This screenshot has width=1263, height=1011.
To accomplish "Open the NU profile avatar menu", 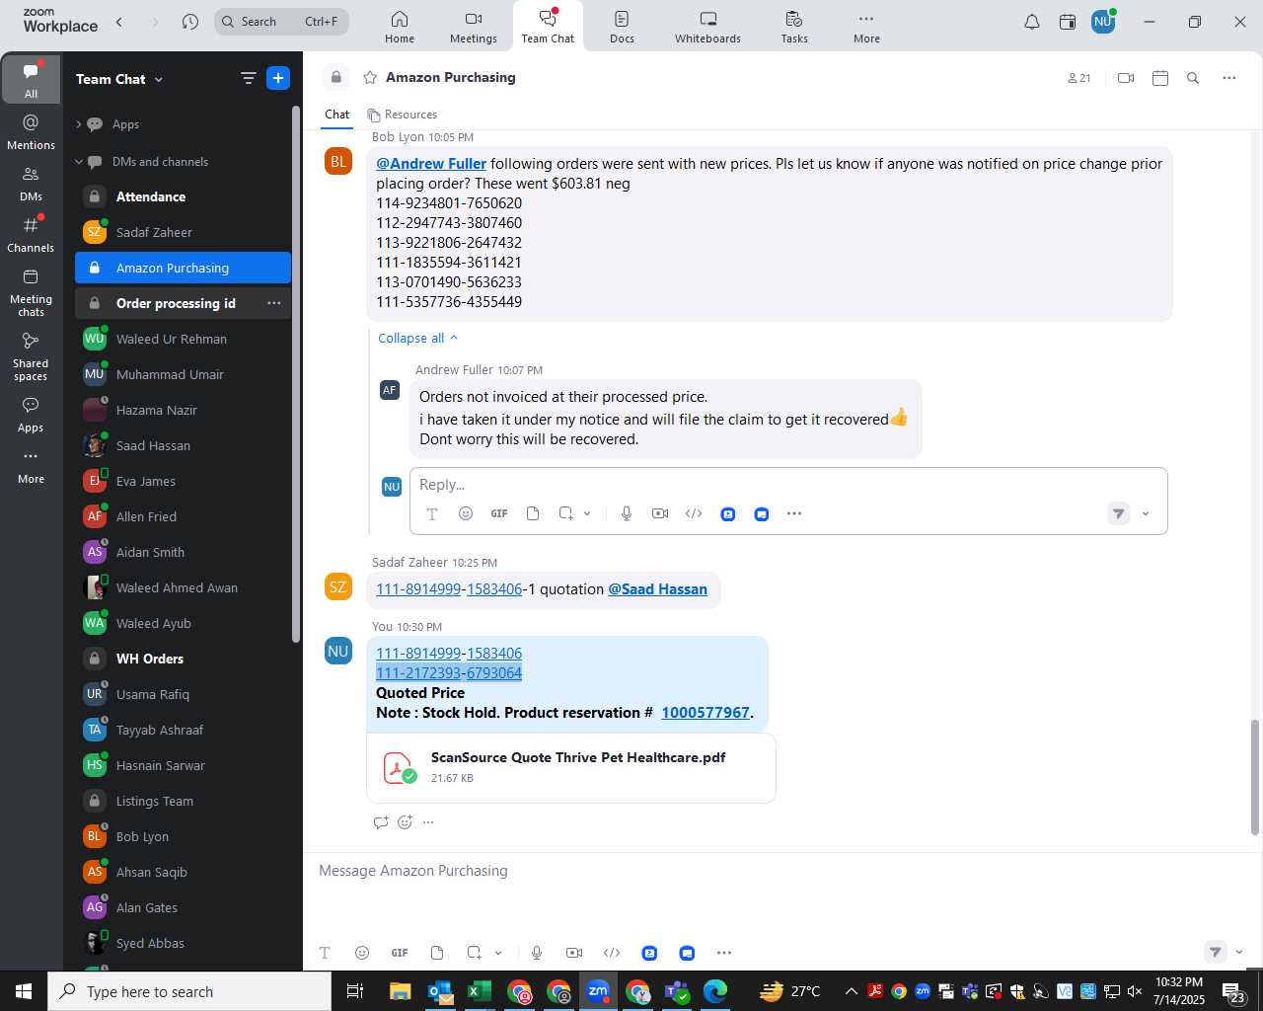I will pos(1103,22).
